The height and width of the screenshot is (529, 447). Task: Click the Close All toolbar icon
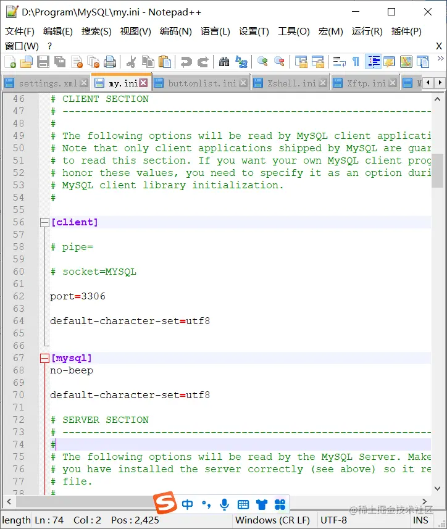(93, 62)
